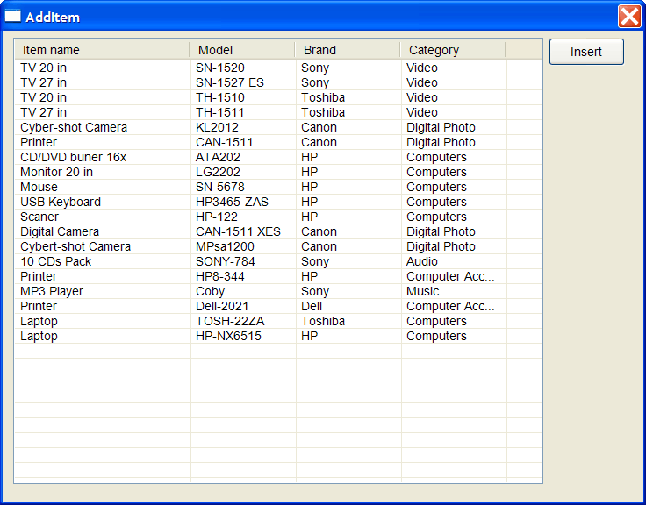Select the 10 CDs Pack row
This screenshot has height=505, width=646.
[278, 261]
